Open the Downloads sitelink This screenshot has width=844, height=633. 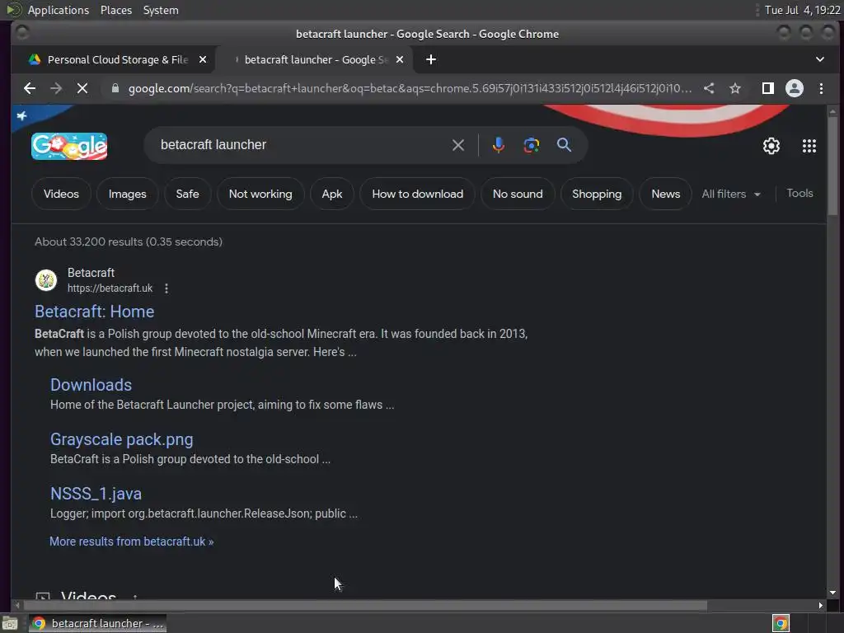click(x=91, y=385)
